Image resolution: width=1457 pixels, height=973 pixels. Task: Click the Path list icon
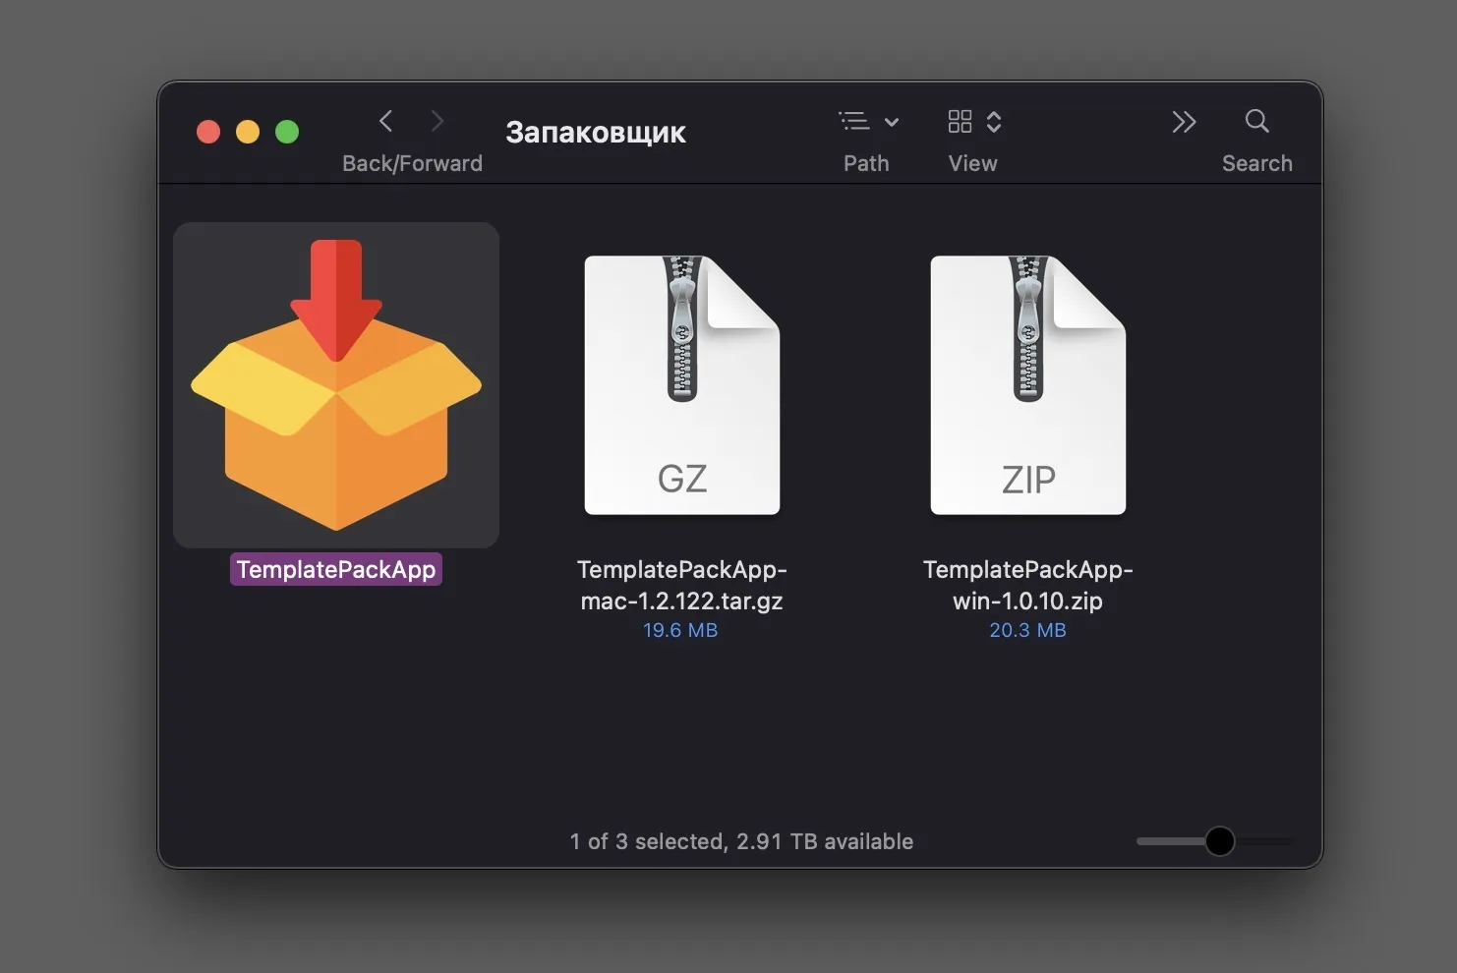click(x=854, y=122)
